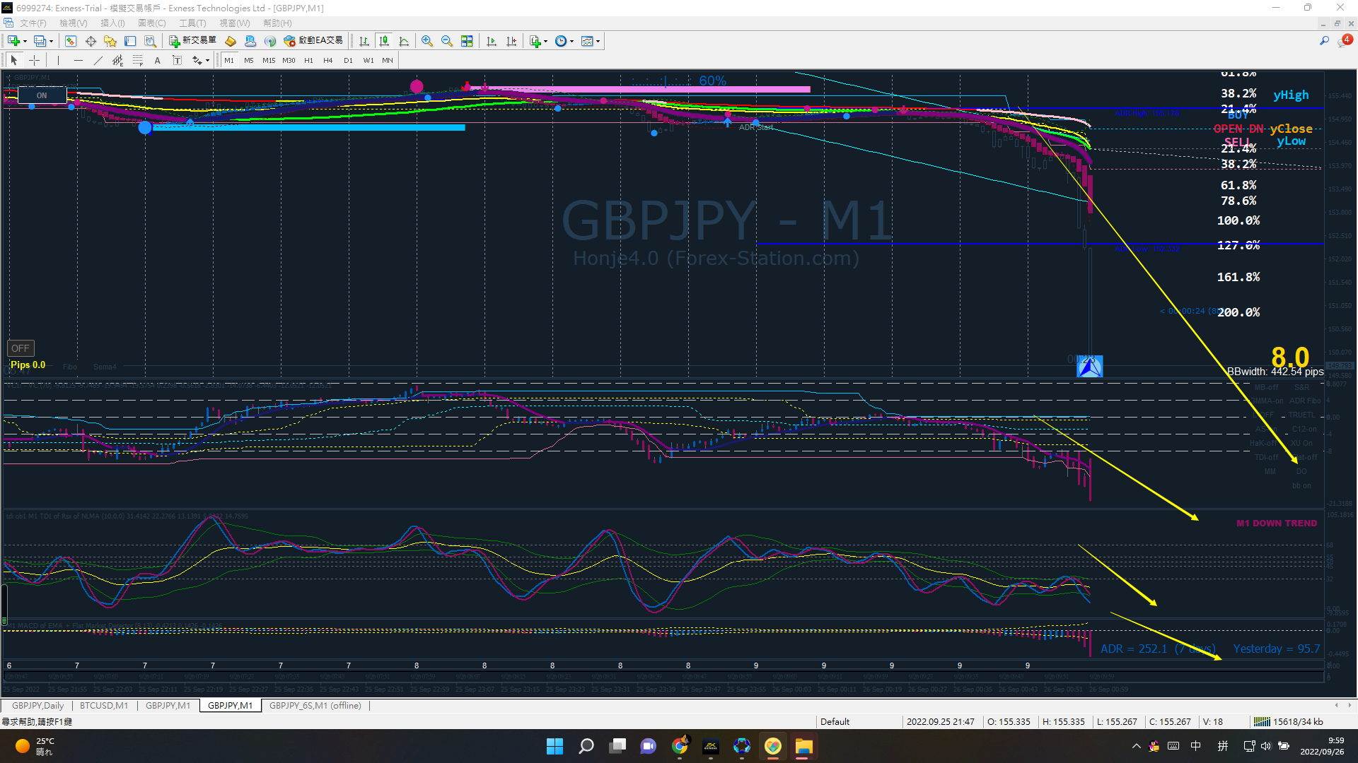The height and width of the screenshot is (763, 1358).
Task: Click the blue arrow logo on chart
Action: click(1089, 366)
